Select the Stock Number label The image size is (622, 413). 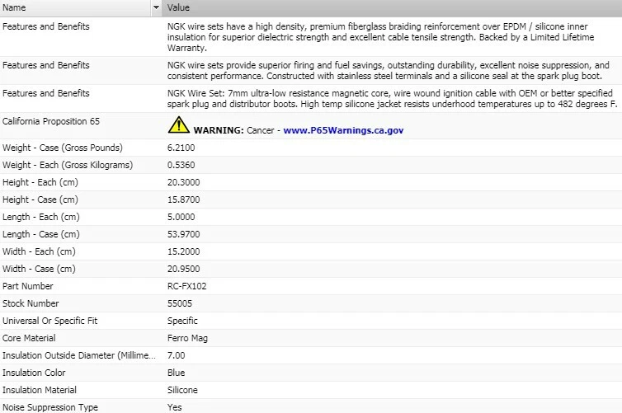(31, 303)
